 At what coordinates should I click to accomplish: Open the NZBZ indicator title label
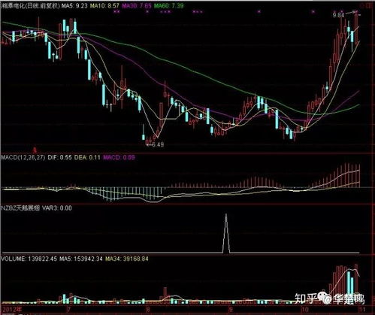point(20,208)
